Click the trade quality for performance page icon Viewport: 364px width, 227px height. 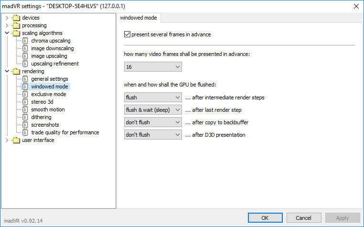[25, 132]
